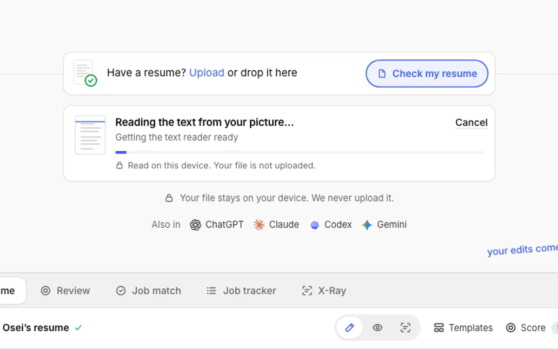This screenshot has width=558, height=349.
Task: Open the Claude link
Action: point(276,225)
